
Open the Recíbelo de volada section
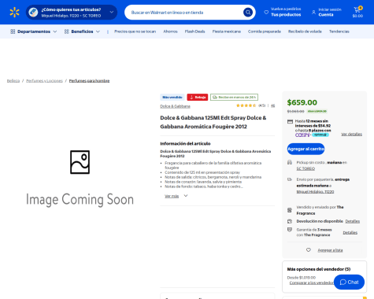point(305,31)
